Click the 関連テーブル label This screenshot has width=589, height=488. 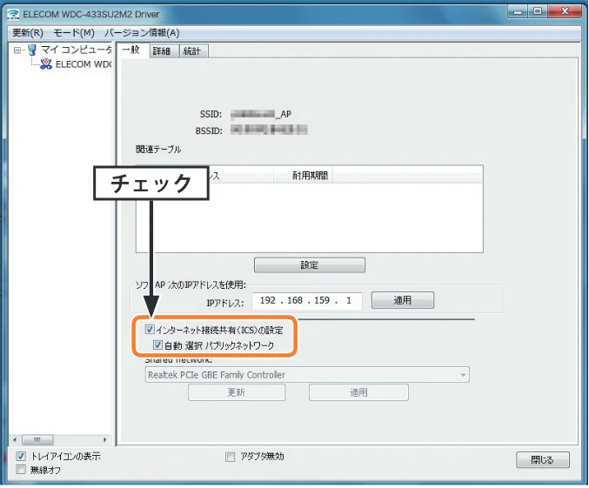(x=158, y=149)
